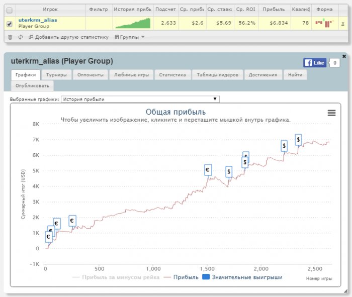
Task: Click the euro win marker near game 1,500
Action: [x=208, y=170]
